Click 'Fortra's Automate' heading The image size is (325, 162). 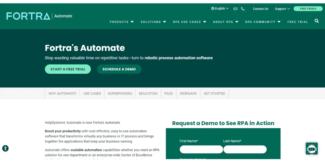[85, 48]
